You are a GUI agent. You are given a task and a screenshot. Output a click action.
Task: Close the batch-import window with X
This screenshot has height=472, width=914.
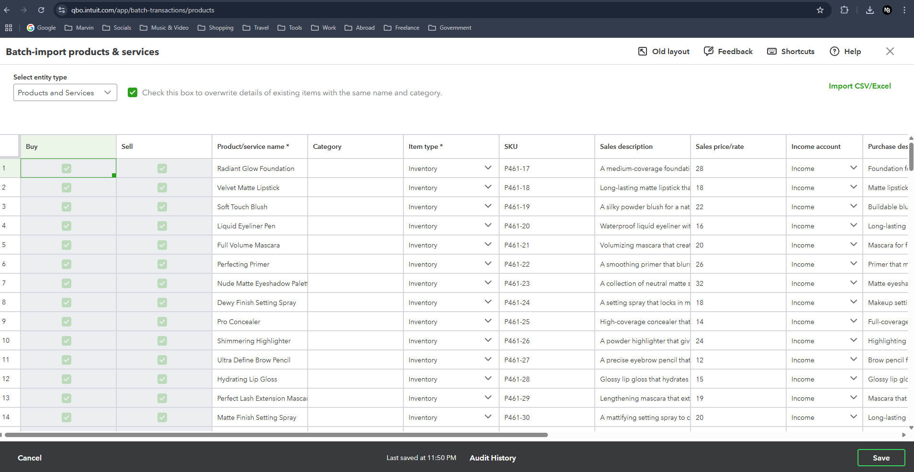(890, 51)
